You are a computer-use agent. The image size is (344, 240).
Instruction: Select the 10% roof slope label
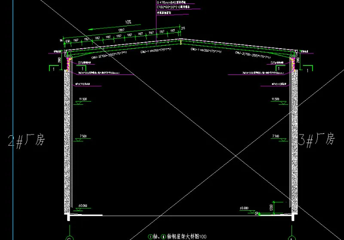point(128,22)
